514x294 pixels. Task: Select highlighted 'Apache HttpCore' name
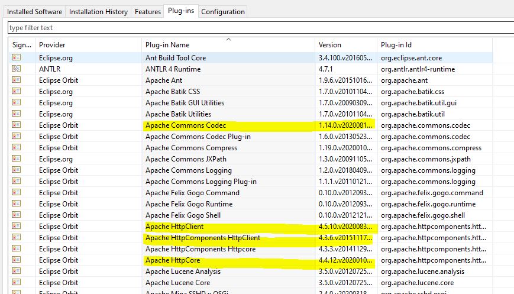tap(173, 260)
